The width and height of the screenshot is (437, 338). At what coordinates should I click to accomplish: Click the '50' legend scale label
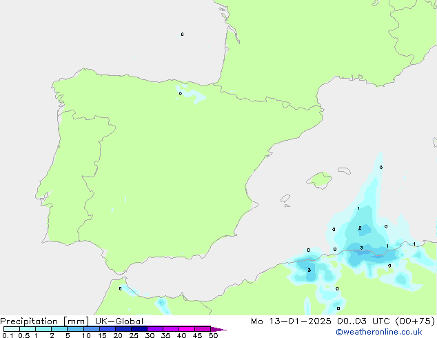(213, 335)
